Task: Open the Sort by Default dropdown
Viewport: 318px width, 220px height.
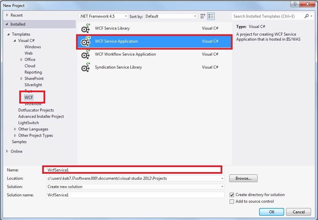Action: coord(171,16)
